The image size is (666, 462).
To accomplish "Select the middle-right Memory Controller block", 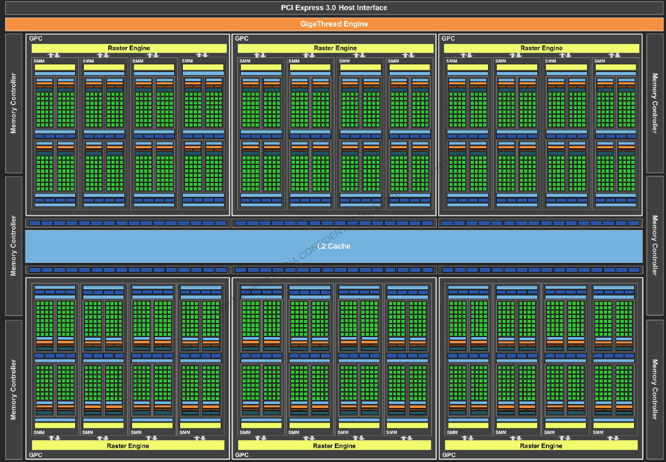I will pos(655,246).
